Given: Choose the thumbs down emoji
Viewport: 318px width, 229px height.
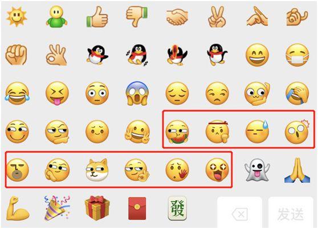Looking at the screenshot, I should click(x=137, y=17).
